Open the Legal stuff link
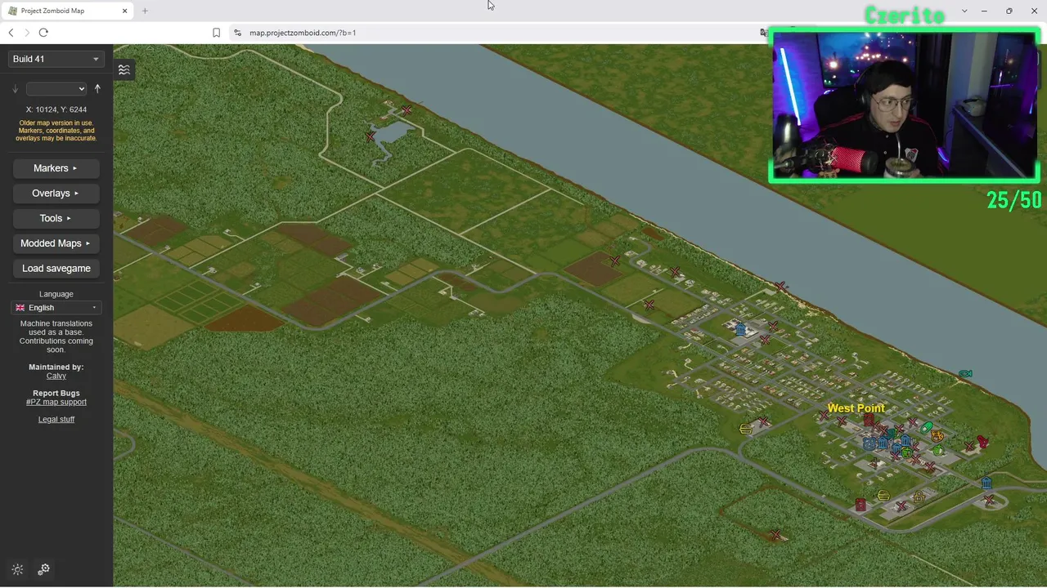 pos(56,420)
